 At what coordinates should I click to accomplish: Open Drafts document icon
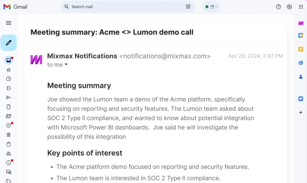[x=9, y=107]
